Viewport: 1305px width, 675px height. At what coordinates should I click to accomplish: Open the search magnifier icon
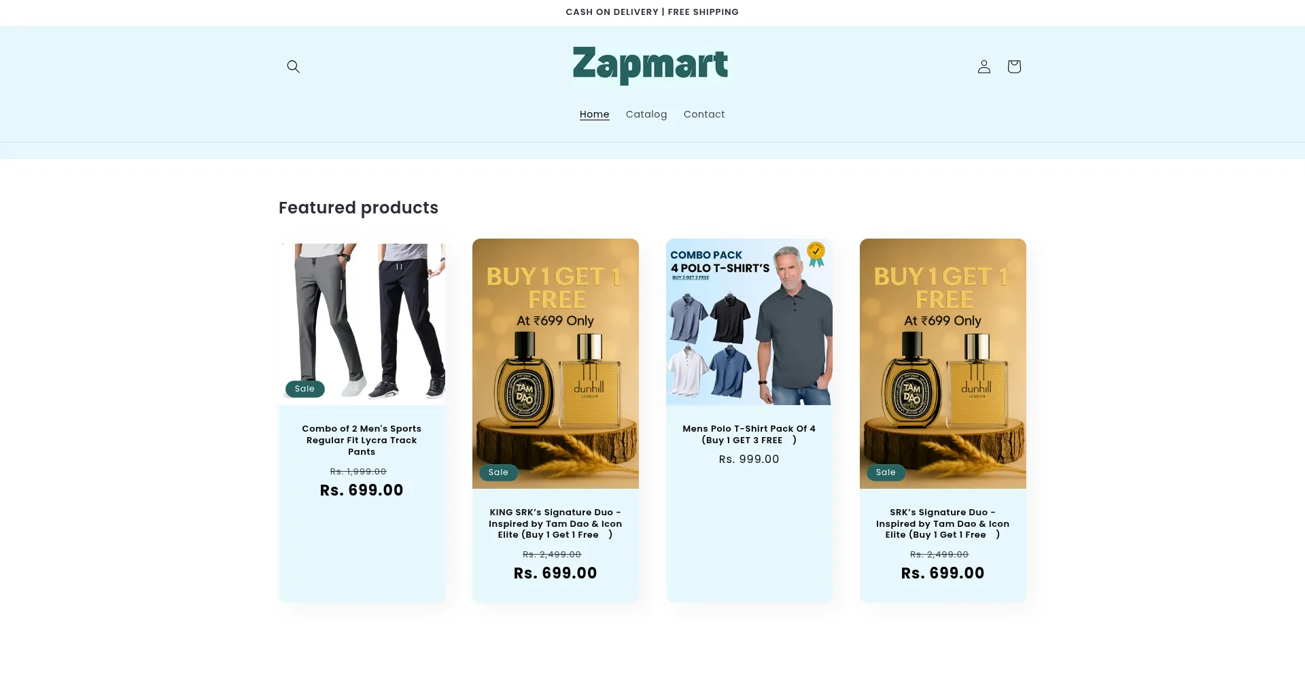293,67
